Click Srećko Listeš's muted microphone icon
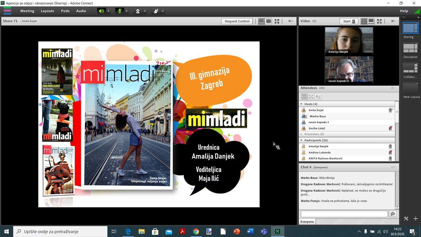421x237 pixels. pos(390,128)
